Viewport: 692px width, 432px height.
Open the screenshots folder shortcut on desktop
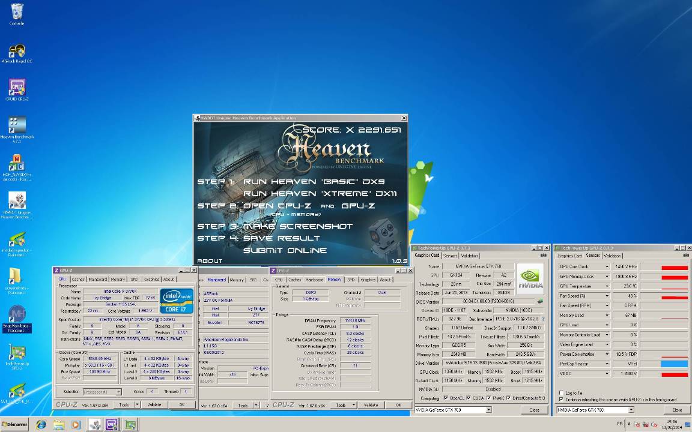[17, 281]
